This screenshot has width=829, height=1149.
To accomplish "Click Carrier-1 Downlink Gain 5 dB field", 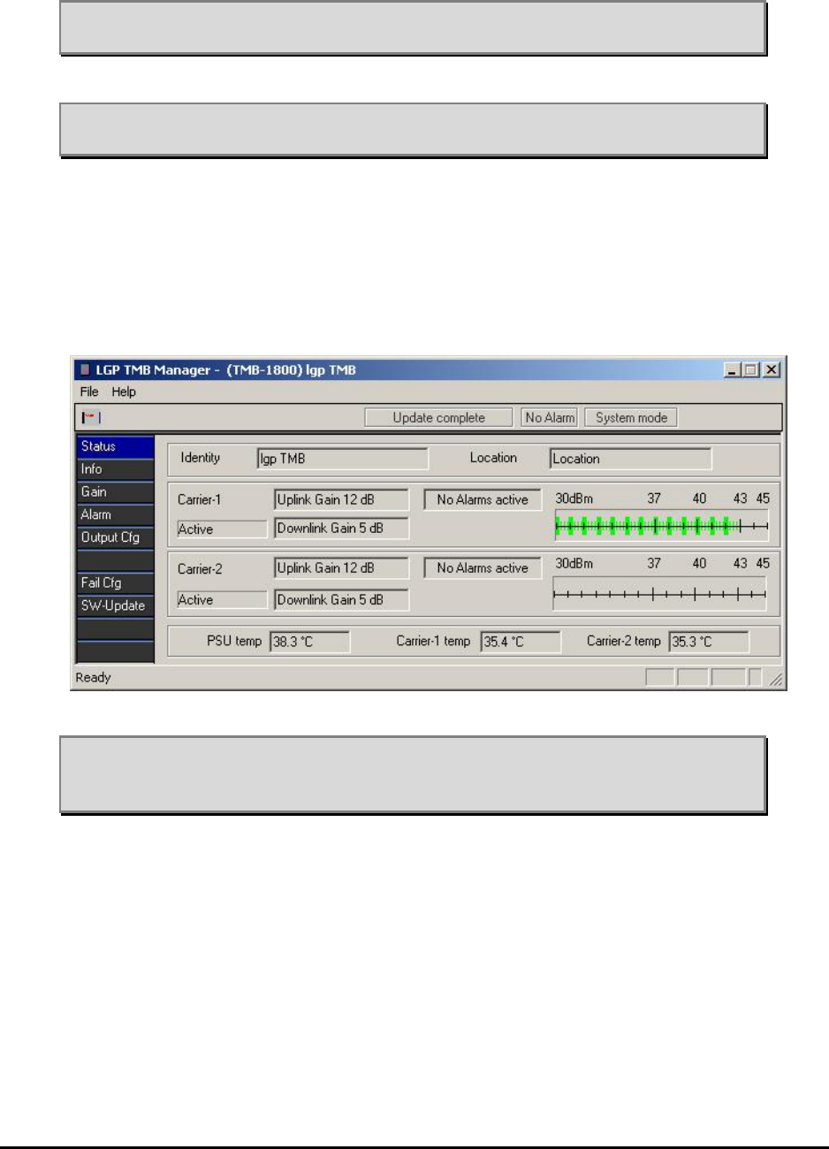I will pos(341,529).
